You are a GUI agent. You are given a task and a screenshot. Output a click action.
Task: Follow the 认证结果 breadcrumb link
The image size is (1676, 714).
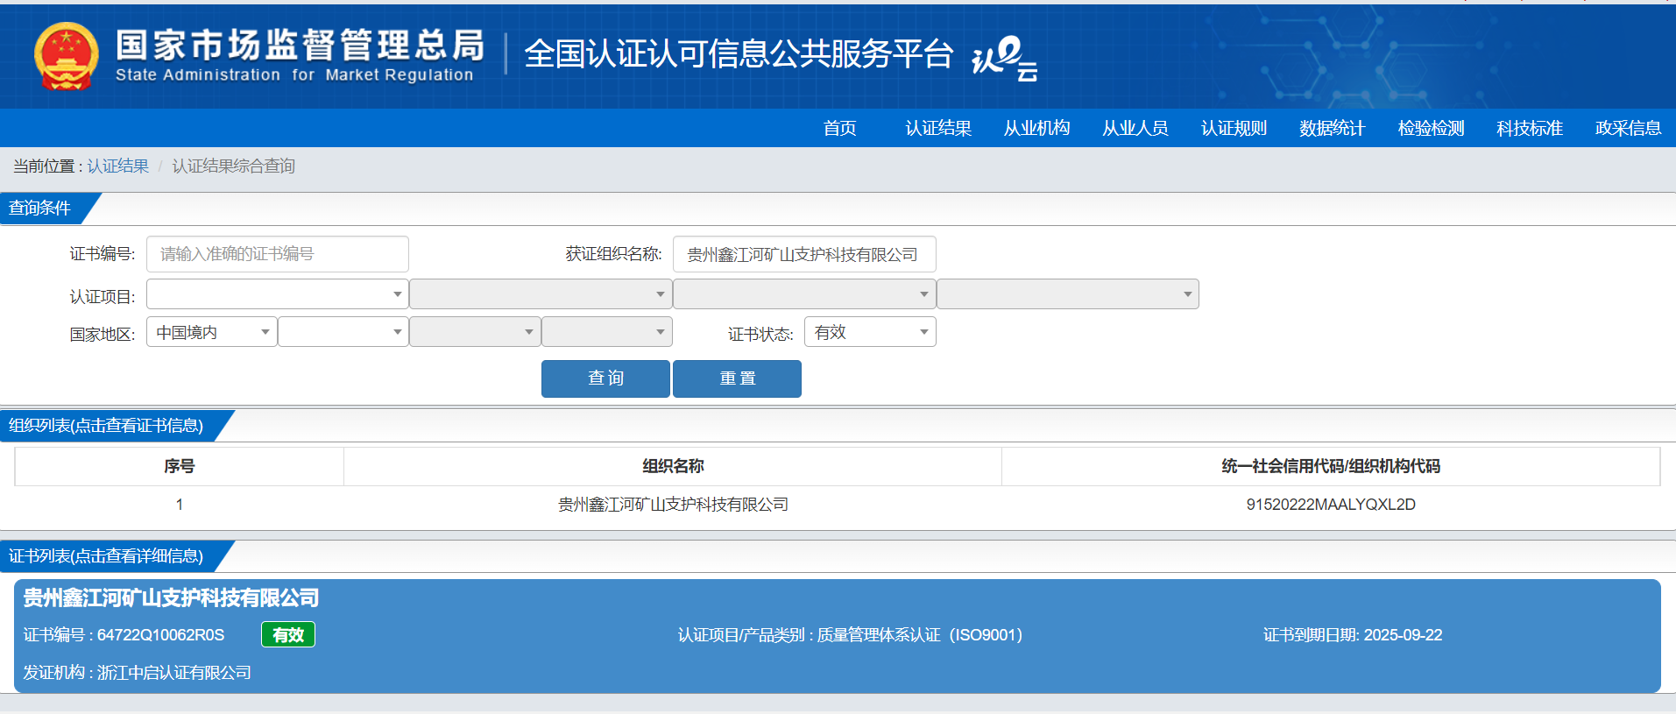[x=117, y=166]
